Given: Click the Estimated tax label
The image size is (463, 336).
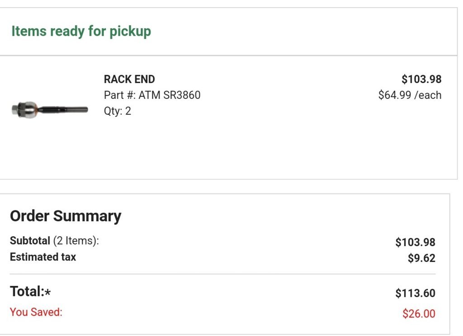Looking at the screenshot, I should click(43, 257).
